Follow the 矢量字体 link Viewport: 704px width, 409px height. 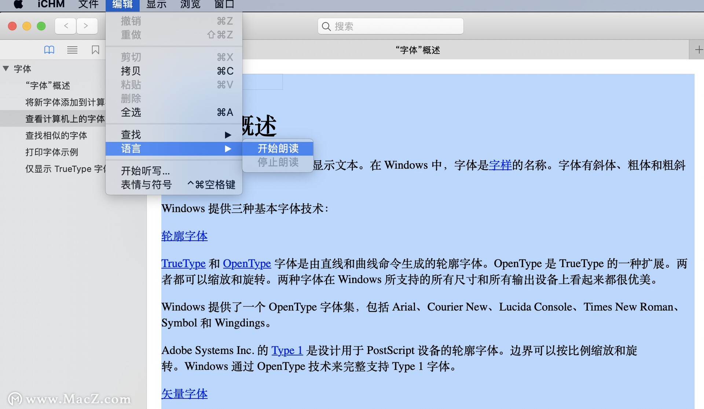[184, 394]
